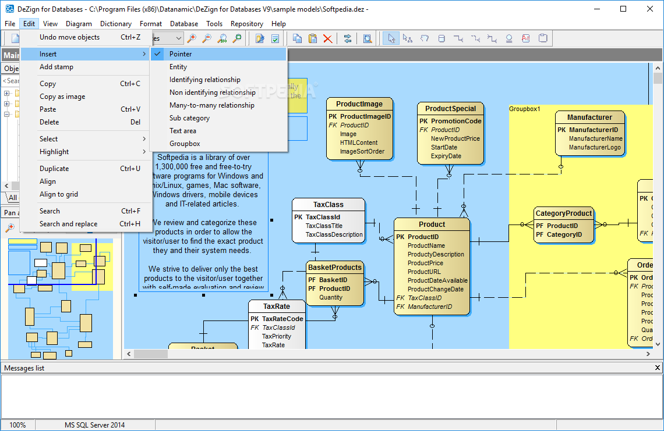
Task: Choose Add stamp in Edit menu
Action: (x=86, y=67)
